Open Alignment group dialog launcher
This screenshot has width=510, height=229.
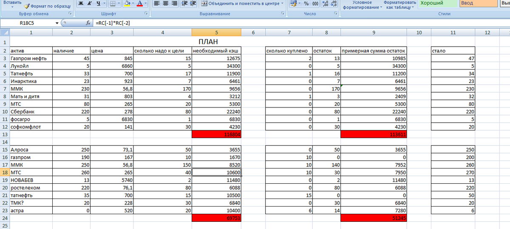click(x=283, y=14)
